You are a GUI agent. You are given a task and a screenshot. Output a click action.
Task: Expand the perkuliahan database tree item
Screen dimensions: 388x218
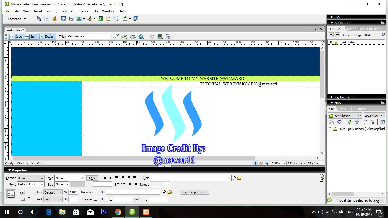tap(330, 42)
